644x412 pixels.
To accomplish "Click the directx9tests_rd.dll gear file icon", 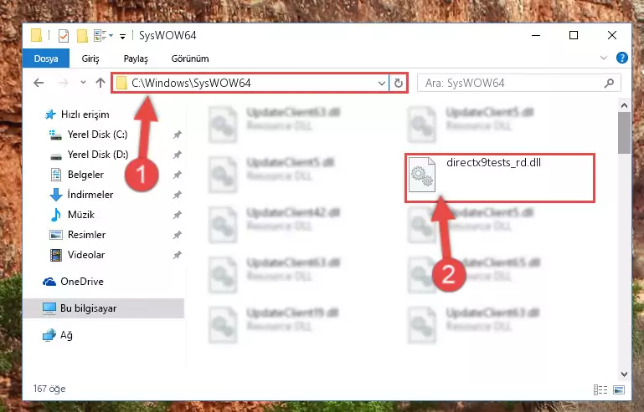I will 422,174.
